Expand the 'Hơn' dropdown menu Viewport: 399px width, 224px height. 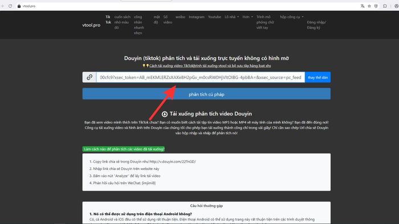(247, 17)
